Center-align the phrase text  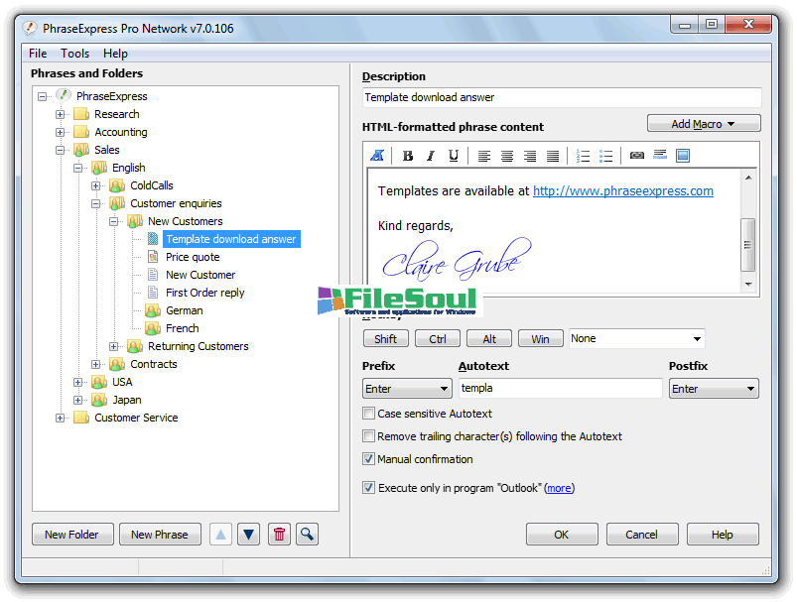[507, 156]
